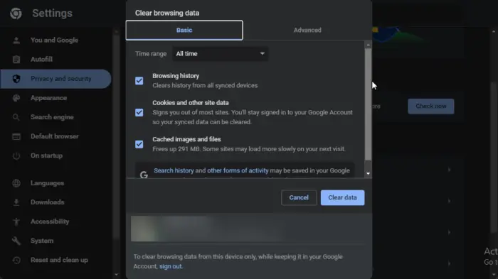The height and width of the screenshot is (279, 498).
Task: Open the Languages settings section
Action: [x=56, y=183]
